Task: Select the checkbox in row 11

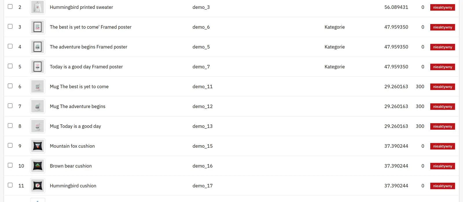Action: tap(10, 185)
